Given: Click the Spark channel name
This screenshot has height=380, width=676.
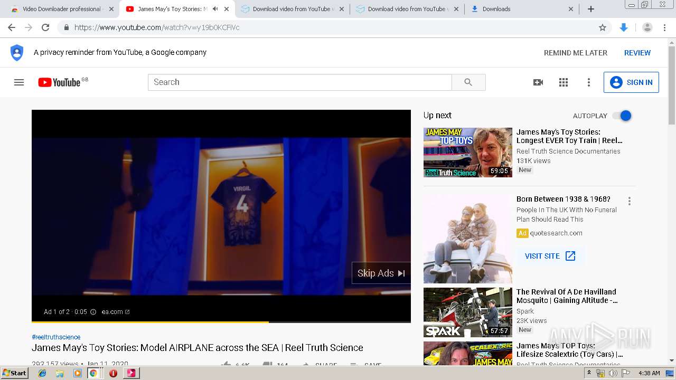Looking at the screenshot, I should pos(525,311).
